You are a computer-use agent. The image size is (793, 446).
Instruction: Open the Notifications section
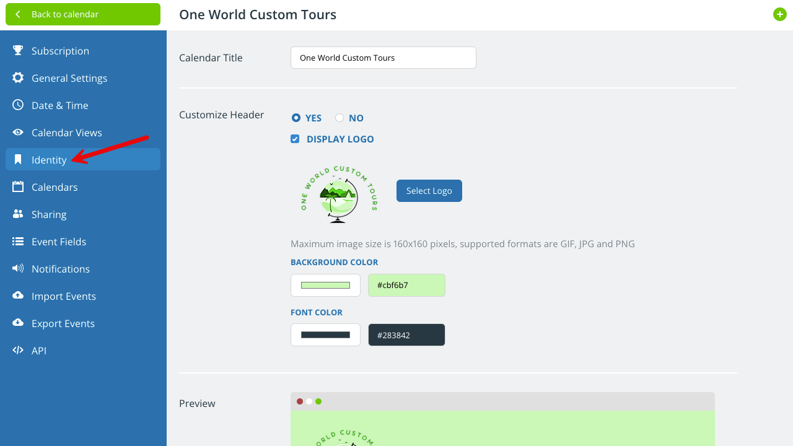[x=83, y=269]
